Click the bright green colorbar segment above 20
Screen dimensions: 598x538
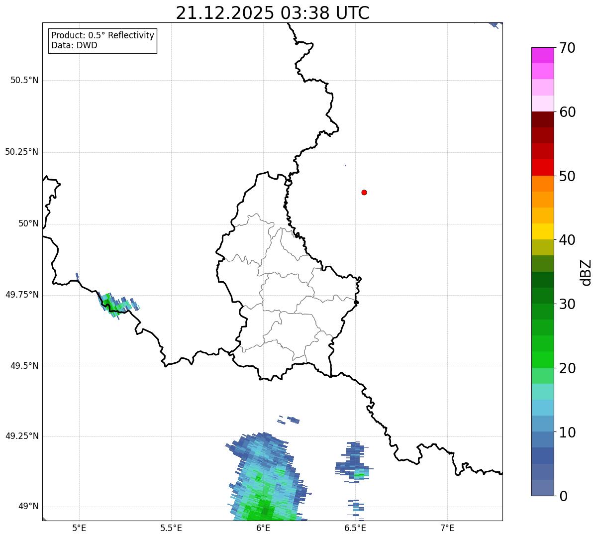tap(542, 360)
